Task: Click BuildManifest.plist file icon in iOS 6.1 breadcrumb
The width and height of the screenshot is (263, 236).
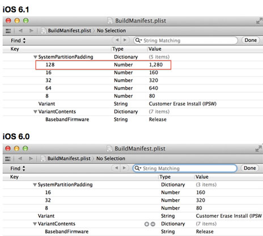Action: (44, 31)
